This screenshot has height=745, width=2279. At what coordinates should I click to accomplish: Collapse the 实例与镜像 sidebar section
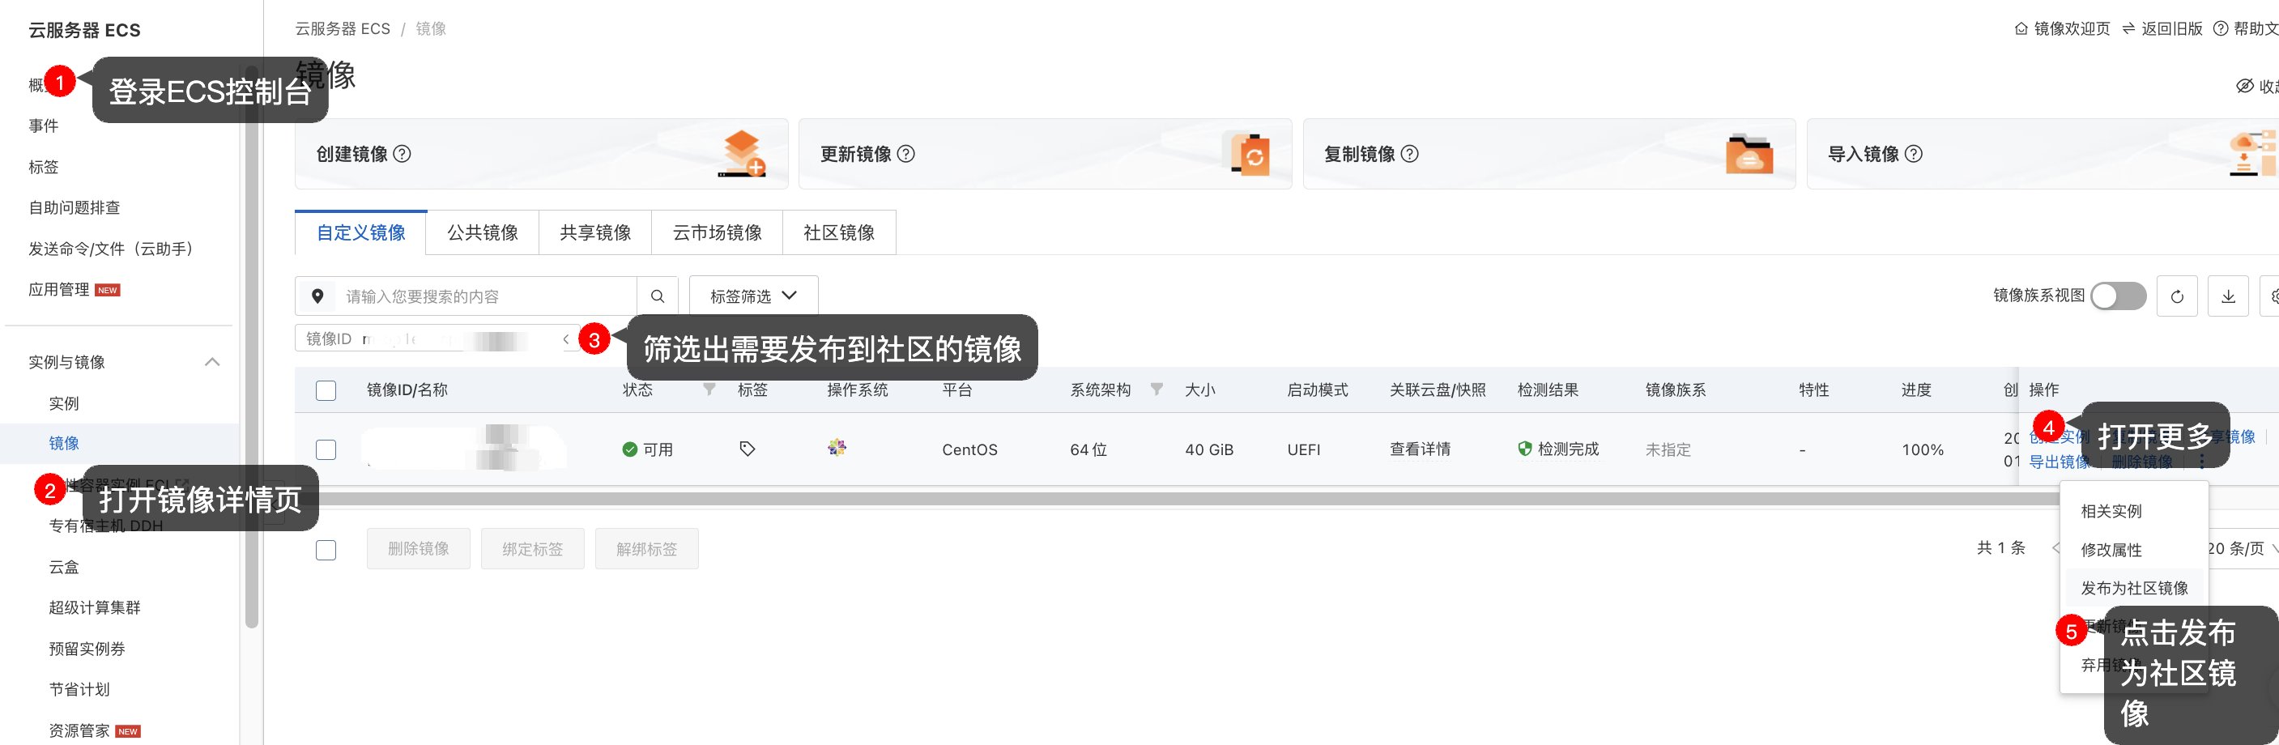[212, 362]
